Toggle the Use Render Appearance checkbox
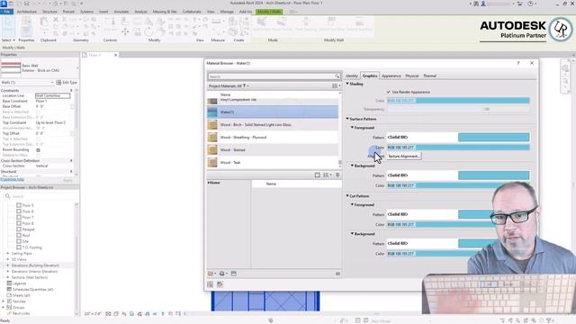The height and width of the screenshot is (324, 576). (x=389, y=92)
